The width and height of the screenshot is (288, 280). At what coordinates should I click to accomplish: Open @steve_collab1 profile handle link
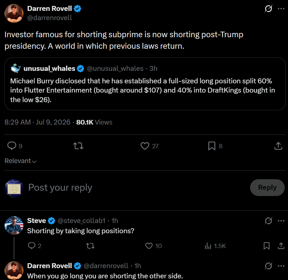[81, 221]
